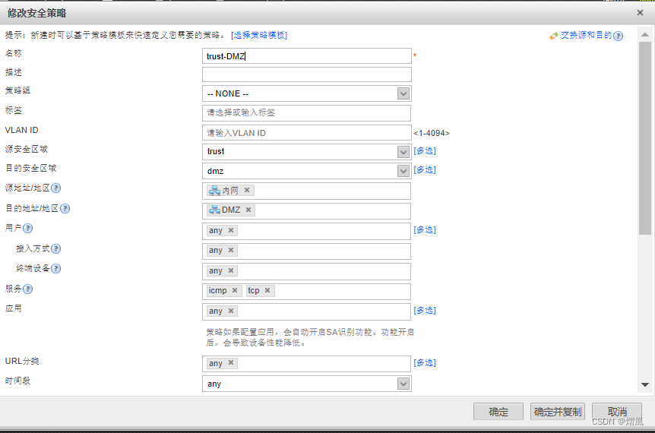
Task: Click help icon beside 终端设备 label
Action: (56, 268)
